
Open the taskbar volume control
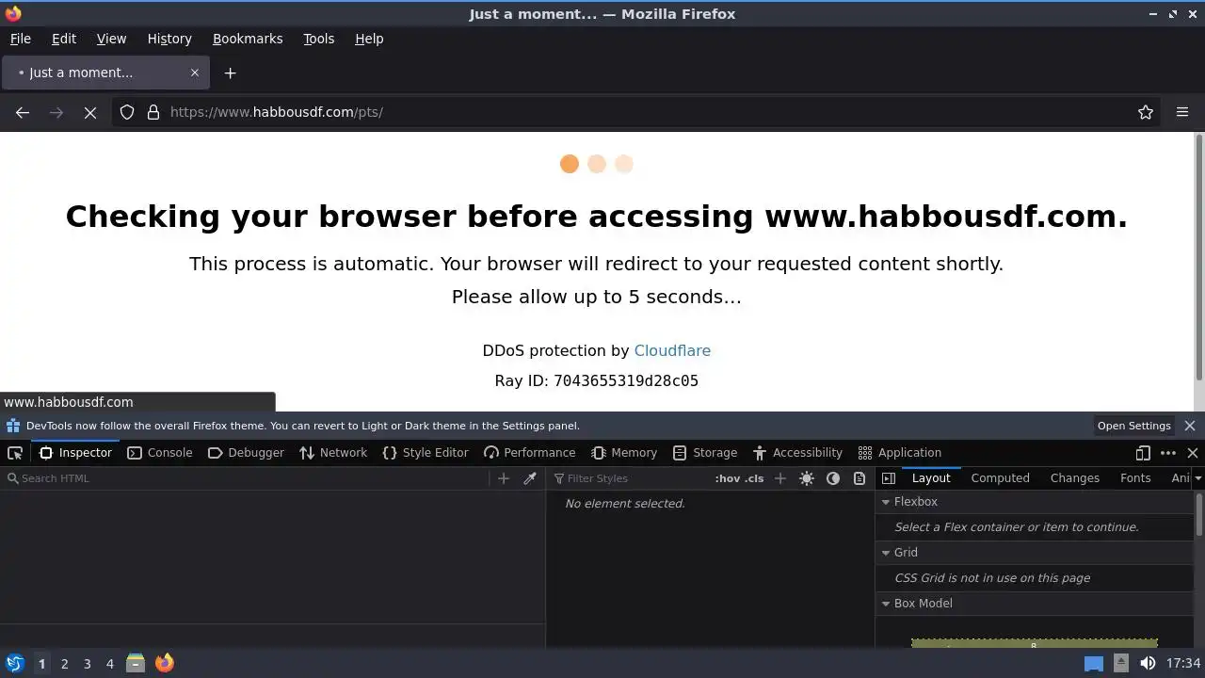click(x=1148, y=663)
